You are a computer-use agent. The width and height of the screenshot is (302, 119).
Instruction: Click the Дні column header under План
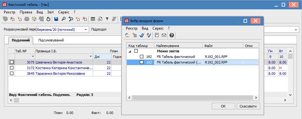102,57
